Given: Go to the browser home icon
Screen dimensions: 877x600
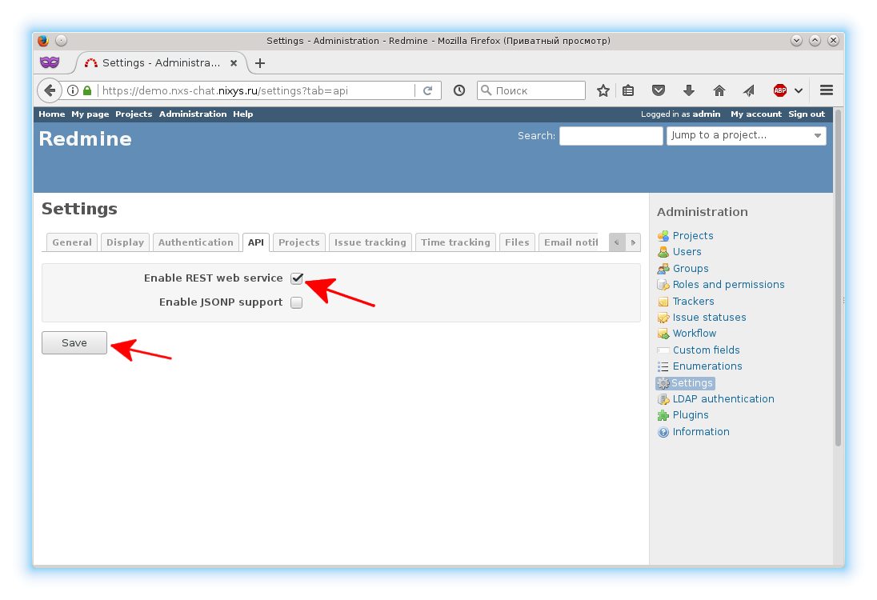Looking at the screenshot, I should [719, 90].
